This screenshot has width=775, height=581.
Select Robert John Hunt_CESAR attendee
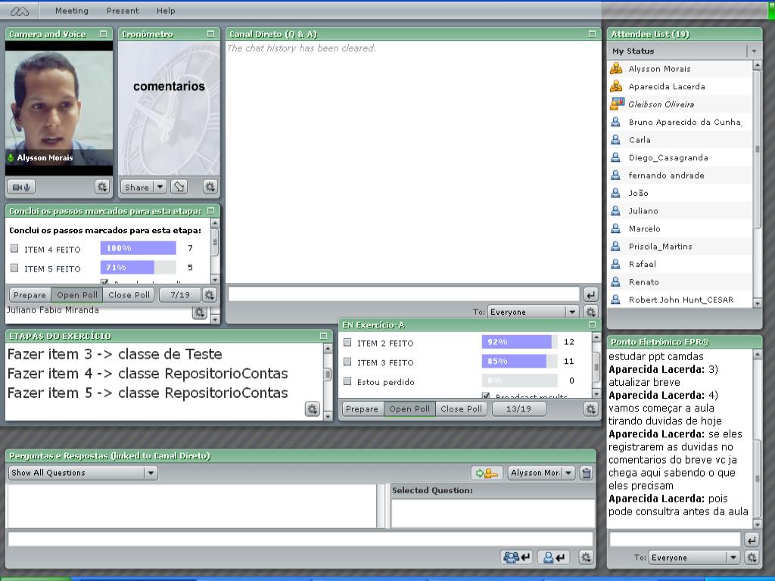point(680,300)
